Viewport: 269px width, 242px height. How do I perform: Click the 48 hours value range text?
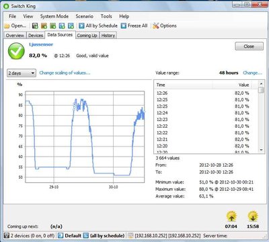(229, 73)
